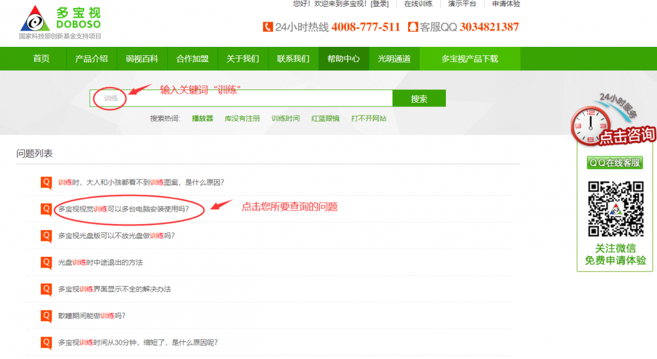
Task: Open 演示平台 link
Action: [462, 4]
